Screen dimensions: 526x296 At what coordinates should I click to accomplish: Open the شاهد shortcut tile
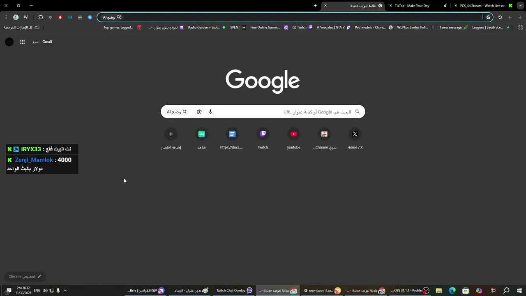[x=201, y=139]
